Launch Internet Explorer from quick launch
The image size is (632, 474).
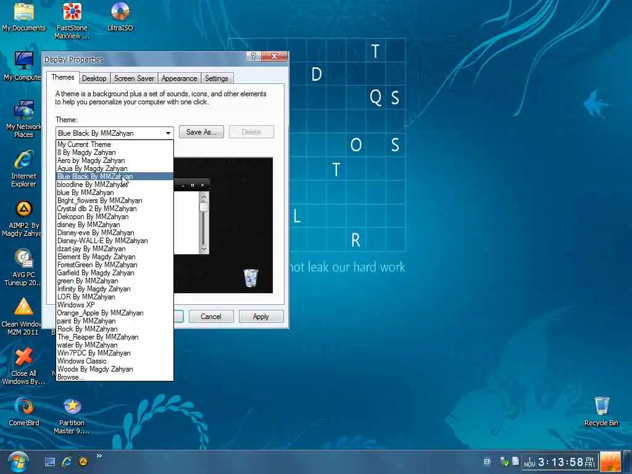pyautogui.click(x=67, y=462)
